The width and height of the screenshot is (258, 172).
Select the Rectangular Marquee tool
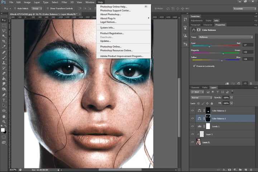click(4, 25)
